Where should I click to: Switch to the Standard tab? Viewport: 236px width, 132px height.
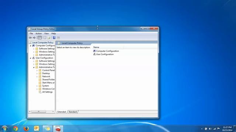73,112
